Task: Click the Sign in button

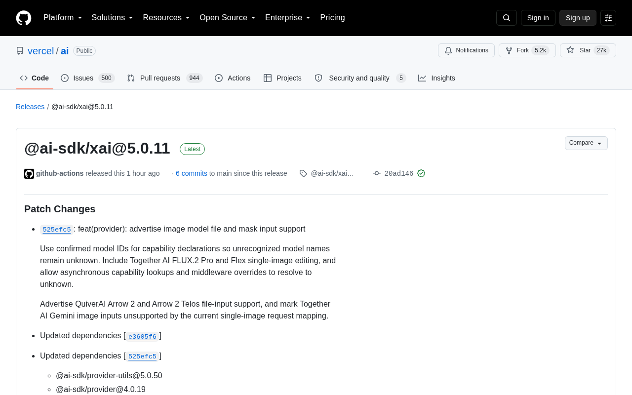Action: 538,18
